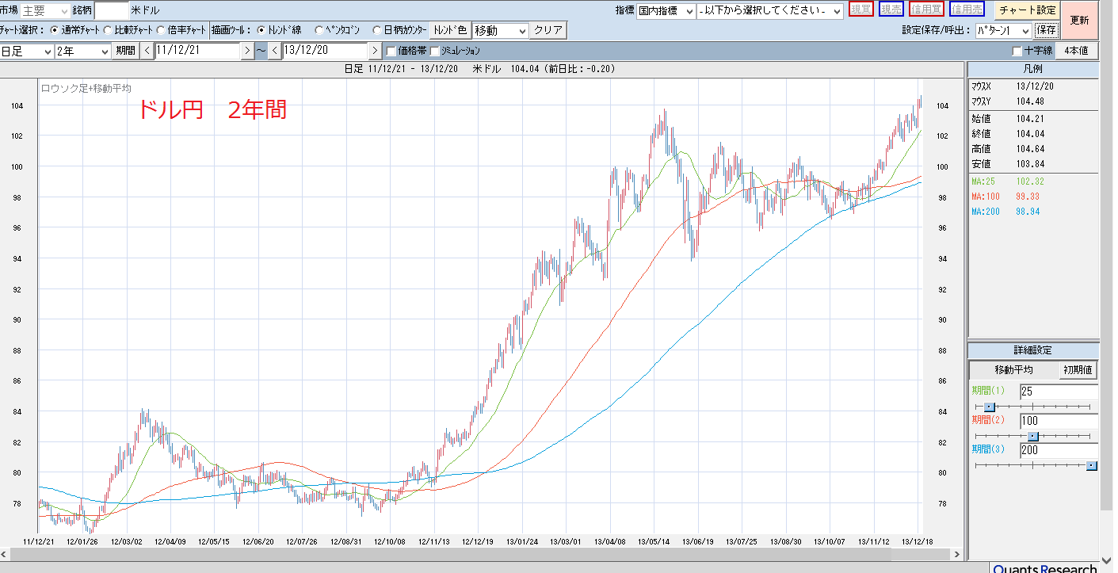Image resolution: width=1118 pixels, height=573 pixels.
Task: Step start date forward with right arrow
Action: point(247,51)
